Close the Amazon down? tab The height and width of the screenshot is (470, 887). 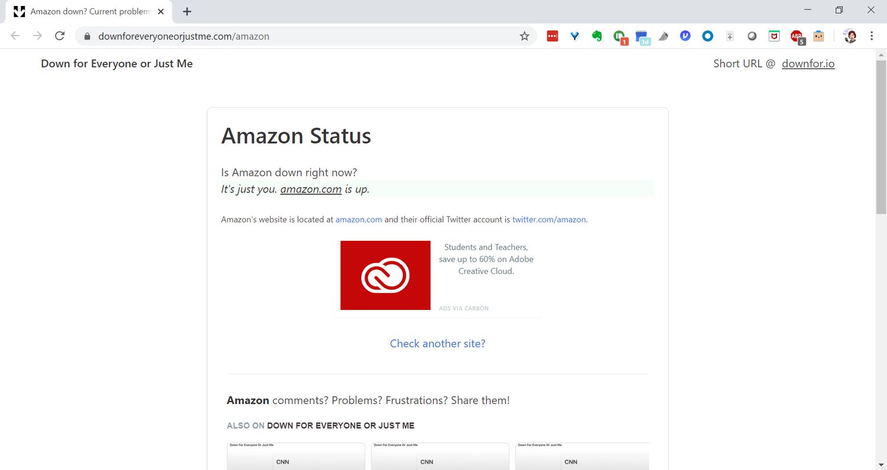coord(161,12)
